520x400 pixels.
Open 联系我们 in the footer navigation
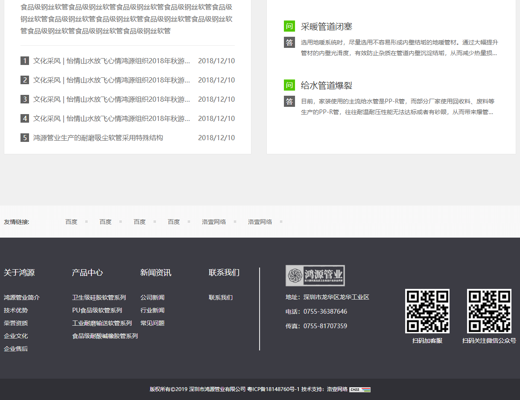(220, 297)
